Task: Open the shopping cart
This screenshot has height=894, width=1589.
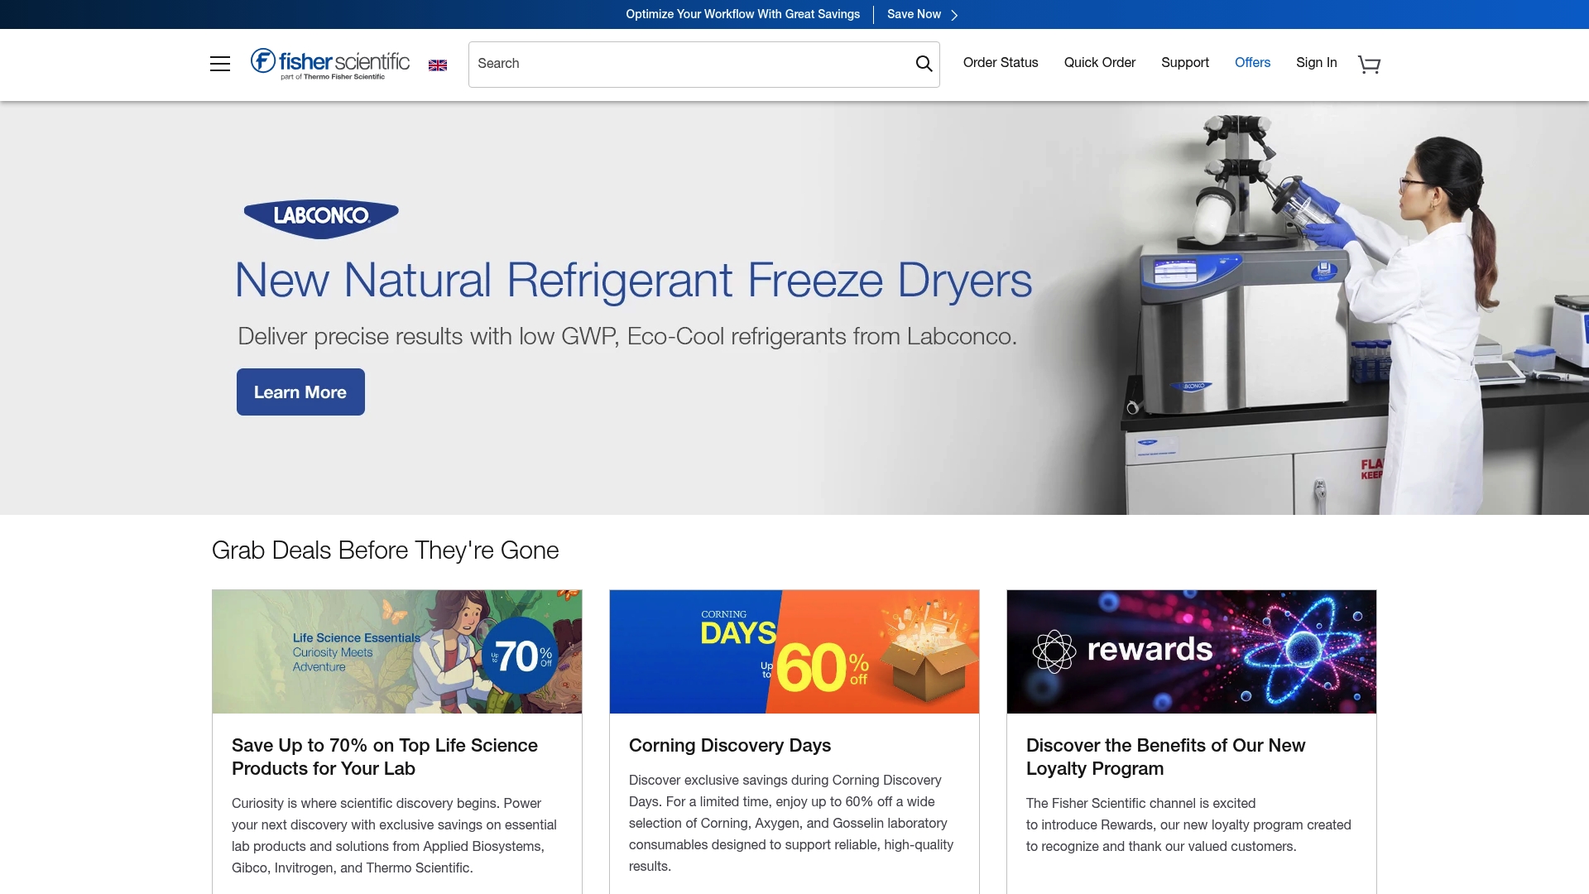Action: [1369, 64]
